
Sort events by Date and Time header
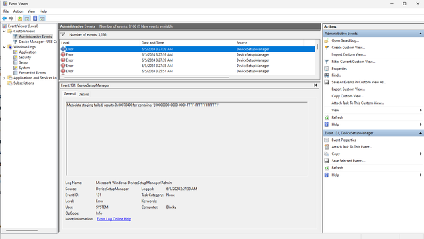(x=187, y=43)
